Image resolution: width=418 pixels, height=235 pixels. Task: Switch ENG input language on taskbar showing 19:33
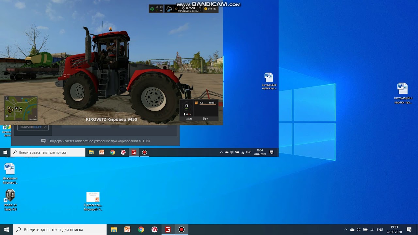tap(380, 230)
